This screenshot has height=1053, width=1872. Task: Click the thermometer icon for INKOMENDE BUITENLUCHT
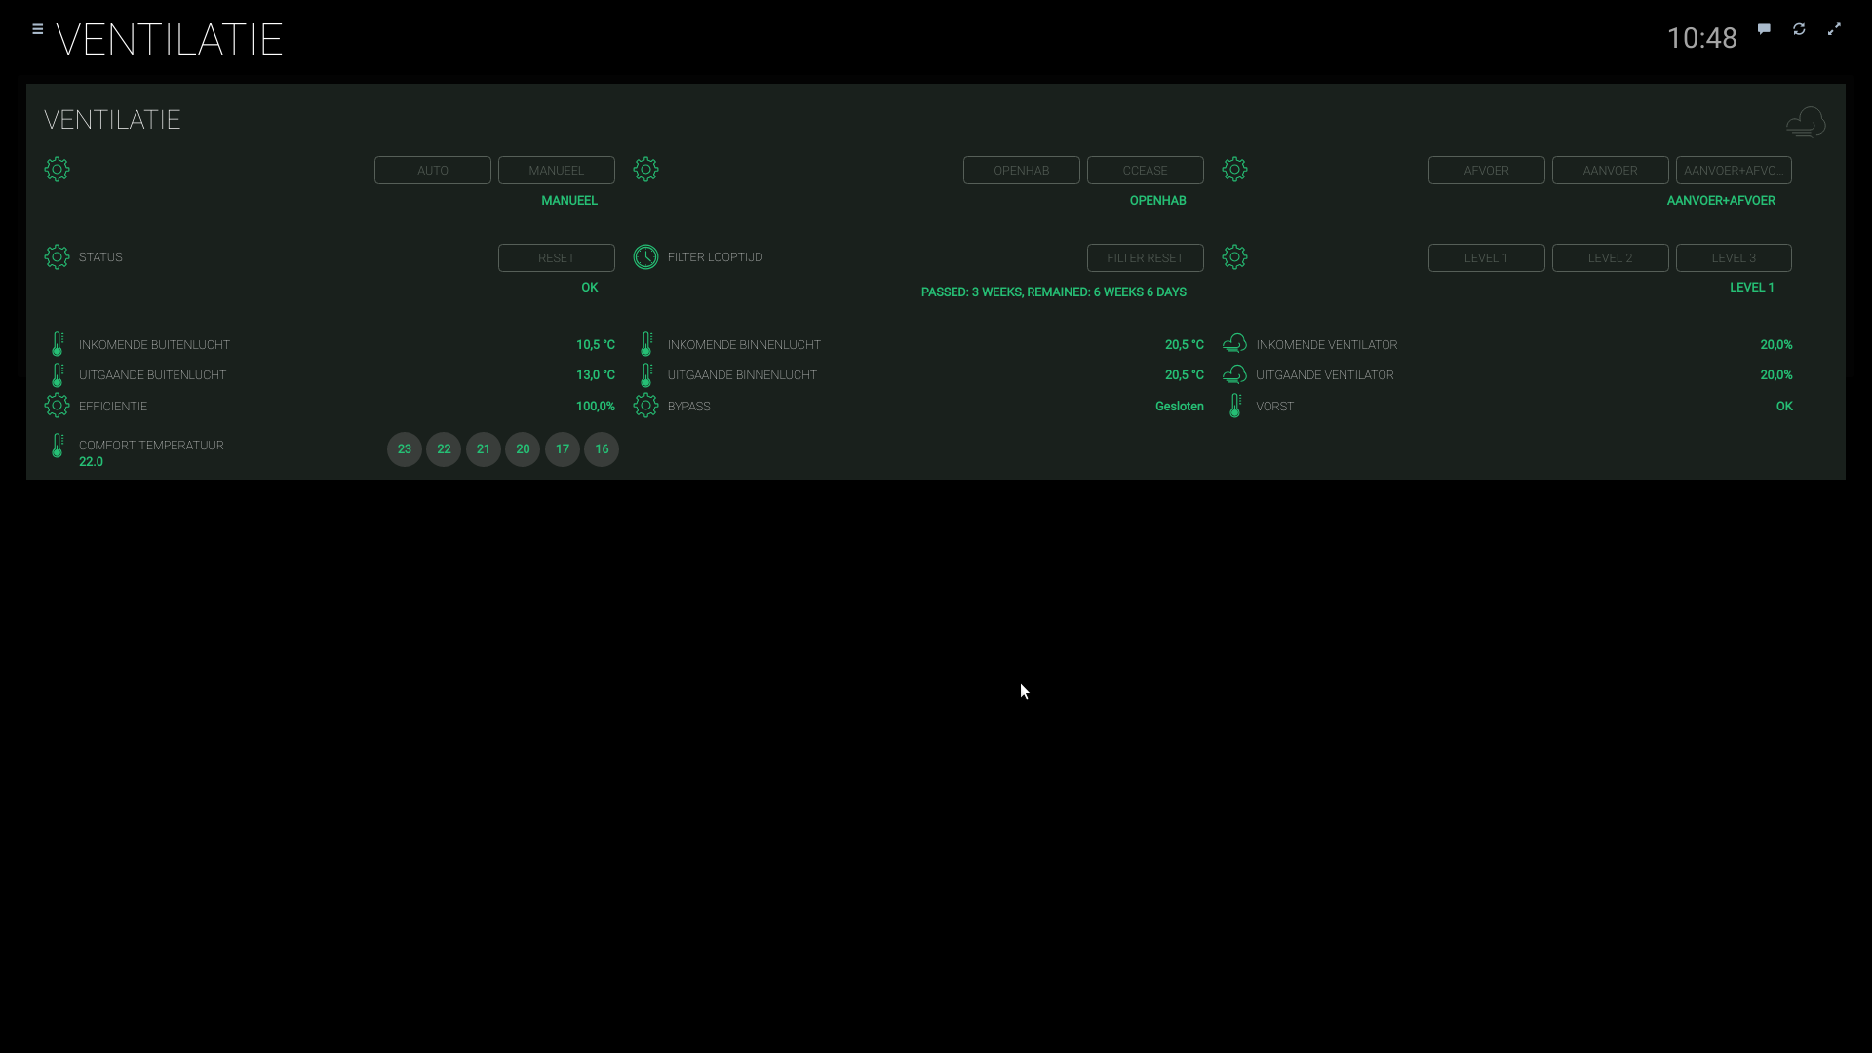[58, 344]
